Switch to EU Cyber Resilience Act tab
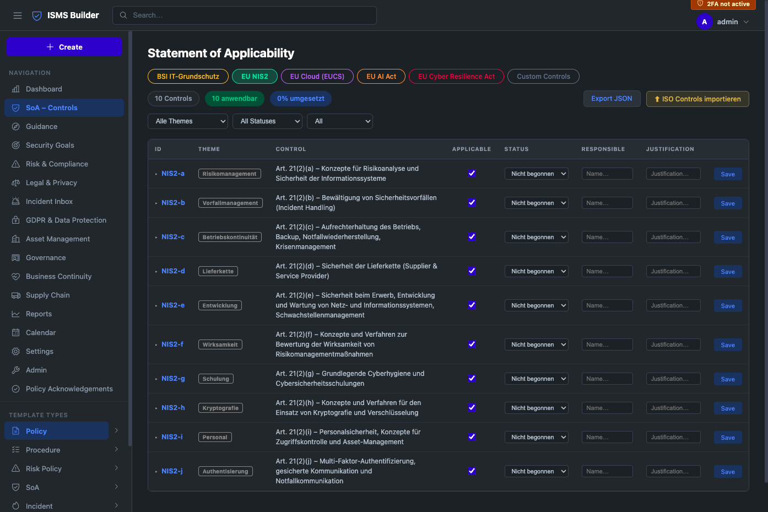This screenshot has width=768, height=512. click(x=456, y=77)
